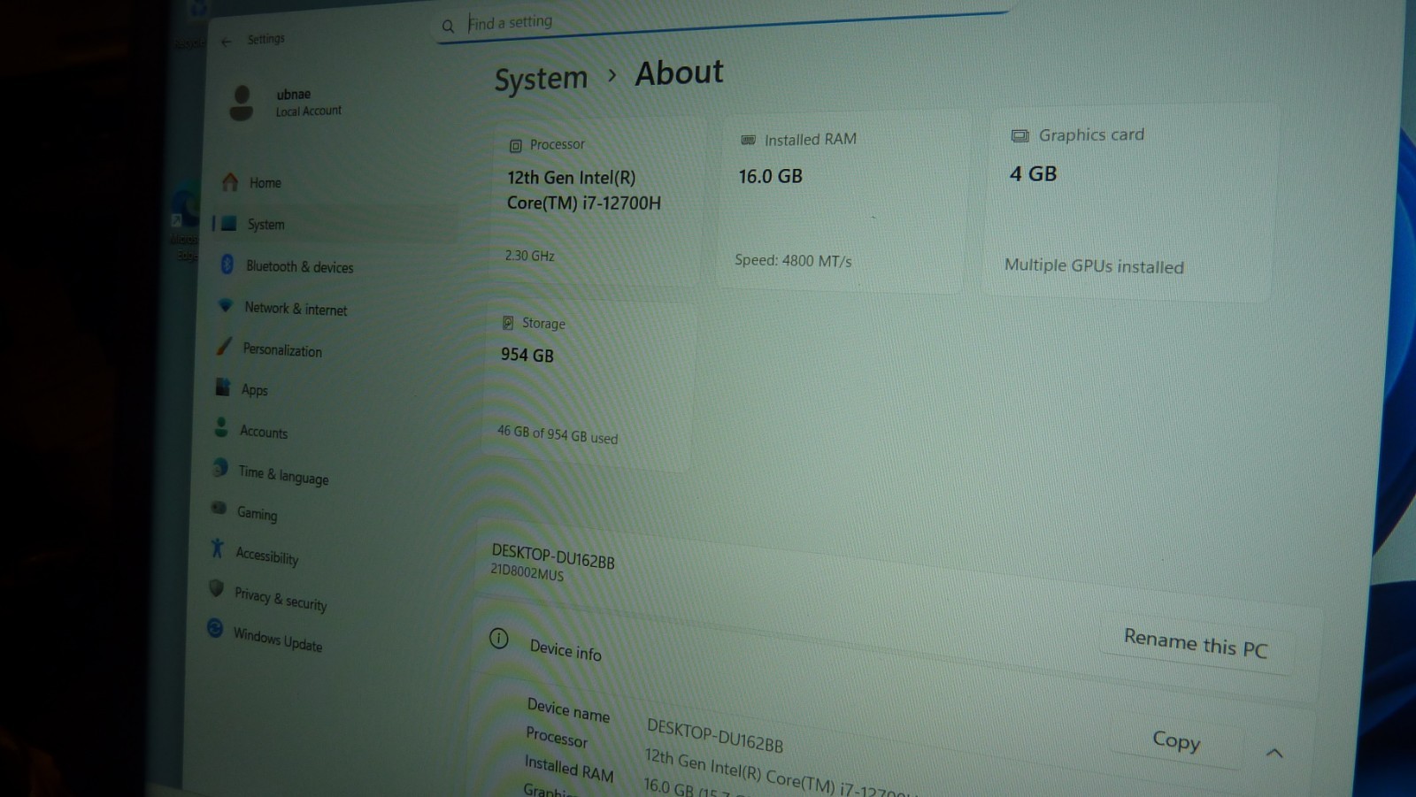
Task: Open the ubnae user account avatar
Action: click(x=242, y=103)
